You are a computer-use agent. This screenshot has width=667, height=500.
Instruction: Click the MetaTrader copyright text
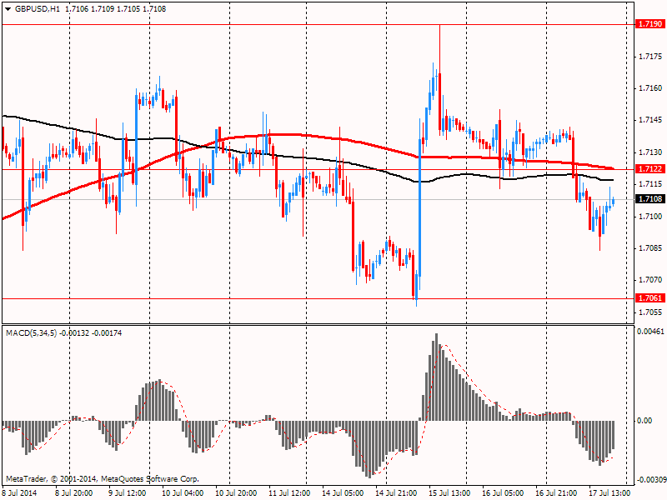103,479
